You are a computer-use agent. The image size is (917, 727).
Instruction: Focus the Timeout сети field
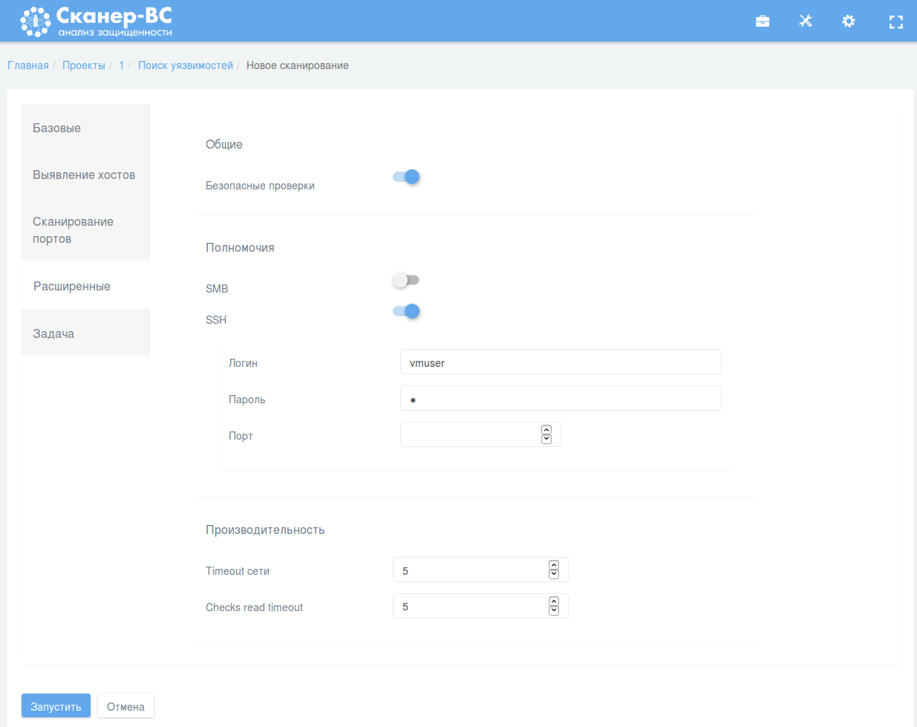click(x=480, y=570)
